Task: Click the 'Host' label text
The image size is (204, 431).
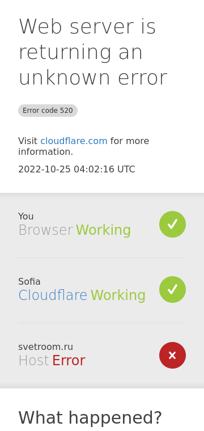Action: coord(33,361)
